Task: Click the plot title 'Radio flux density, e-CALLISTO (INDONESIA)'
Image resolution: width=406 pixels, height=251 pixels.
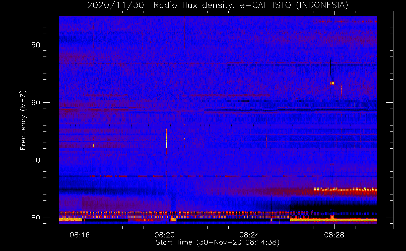Action: click(x=251, y=5)
